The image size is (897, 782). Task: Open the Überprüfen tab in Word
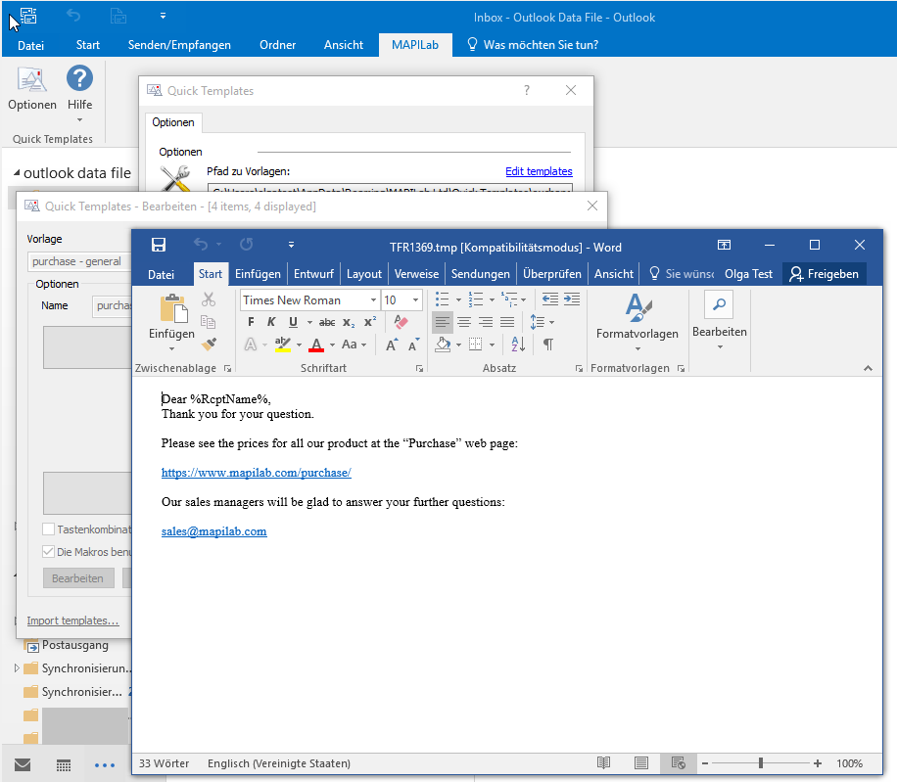(552, 274)
